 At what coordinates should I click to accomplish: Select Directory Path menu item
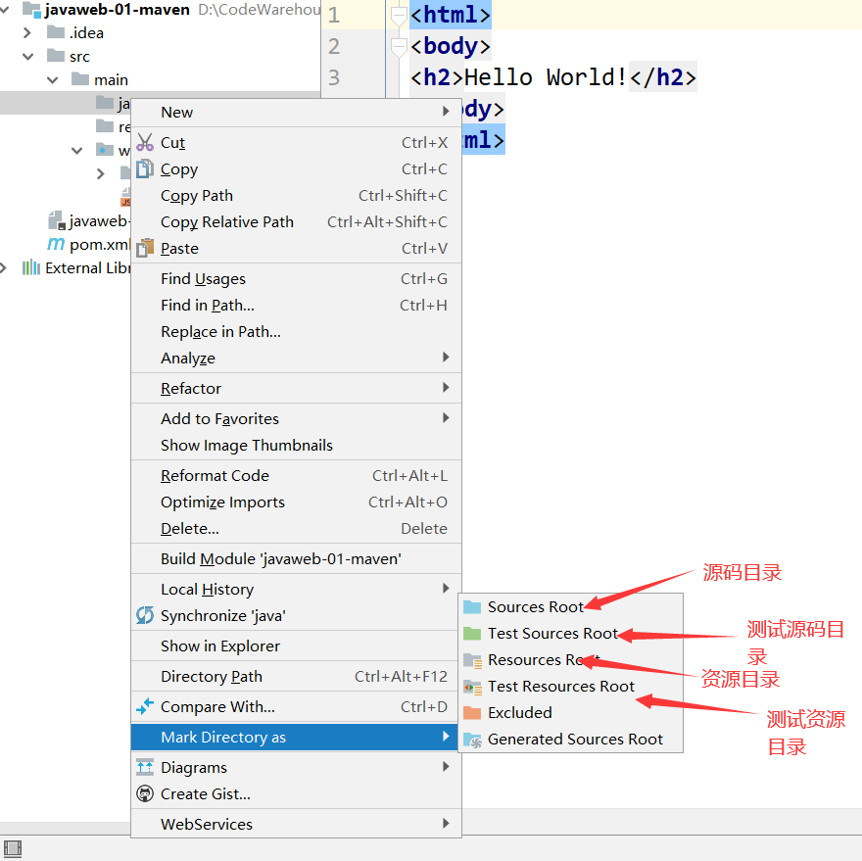point(296,676)
